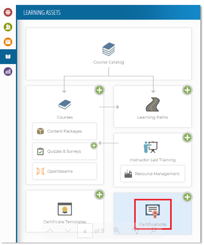Open Resource Management item
Screen dimensions: 204x245
[x=152, y=174]
